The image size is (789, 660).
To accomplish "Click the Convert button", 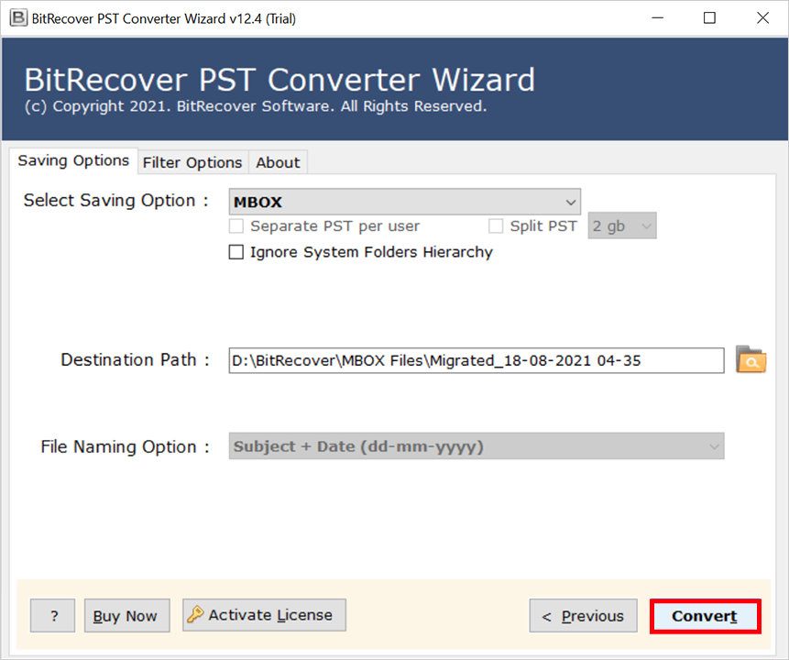I will pos(704,615).
